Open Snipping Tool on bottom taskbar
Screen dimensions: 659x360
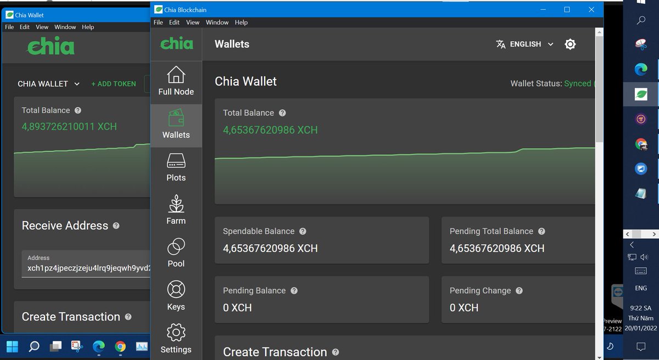point(77,346)
